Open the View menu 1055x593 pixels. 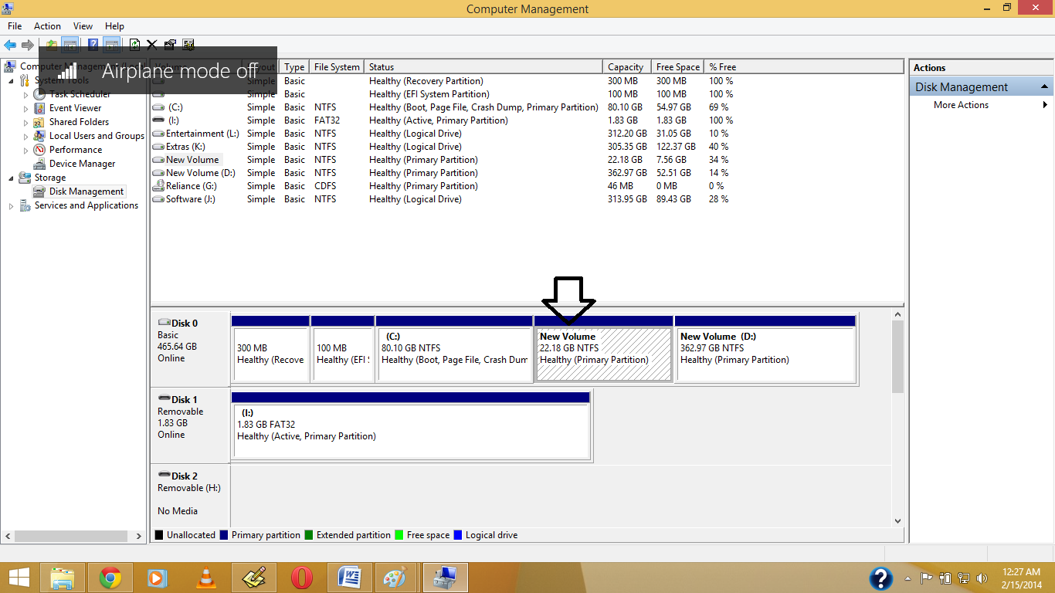click(83, 25)
